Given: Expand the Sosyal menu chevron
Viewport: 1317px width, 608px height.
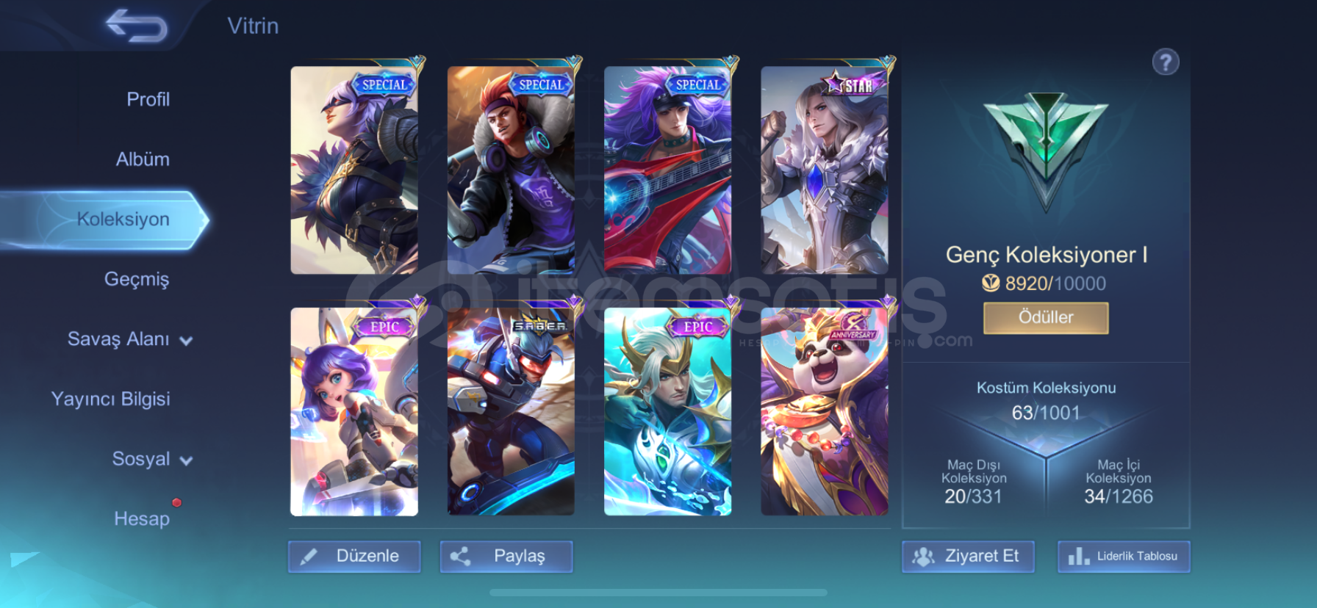Looking at the screenshot, I should pyautogui.click(x=187, y=460).
